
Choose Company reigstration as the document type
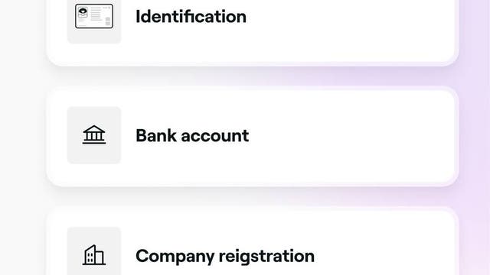click(253, 241)
